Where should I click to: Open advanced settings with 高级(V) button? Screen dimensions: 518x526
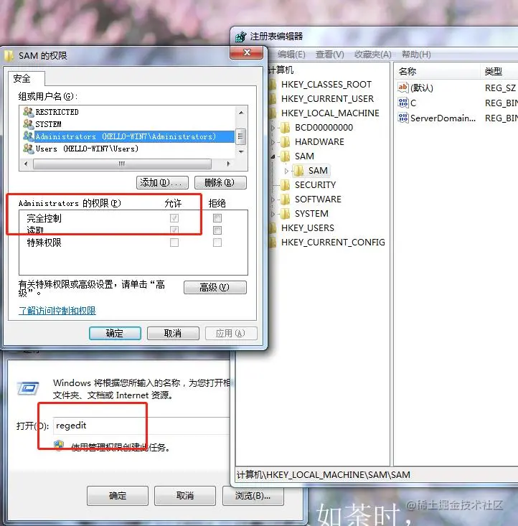coord(215,288)
